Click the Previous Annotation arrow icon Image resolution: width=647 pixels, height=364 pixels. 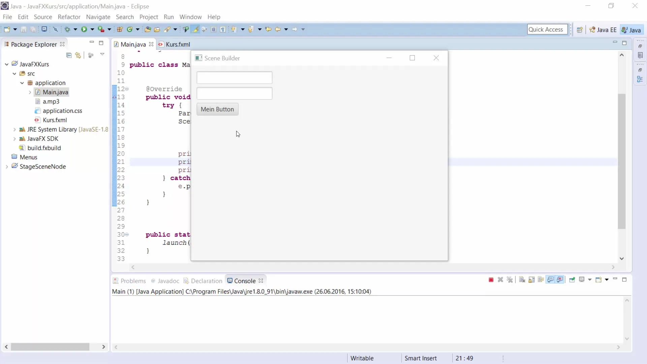[250, 29]
